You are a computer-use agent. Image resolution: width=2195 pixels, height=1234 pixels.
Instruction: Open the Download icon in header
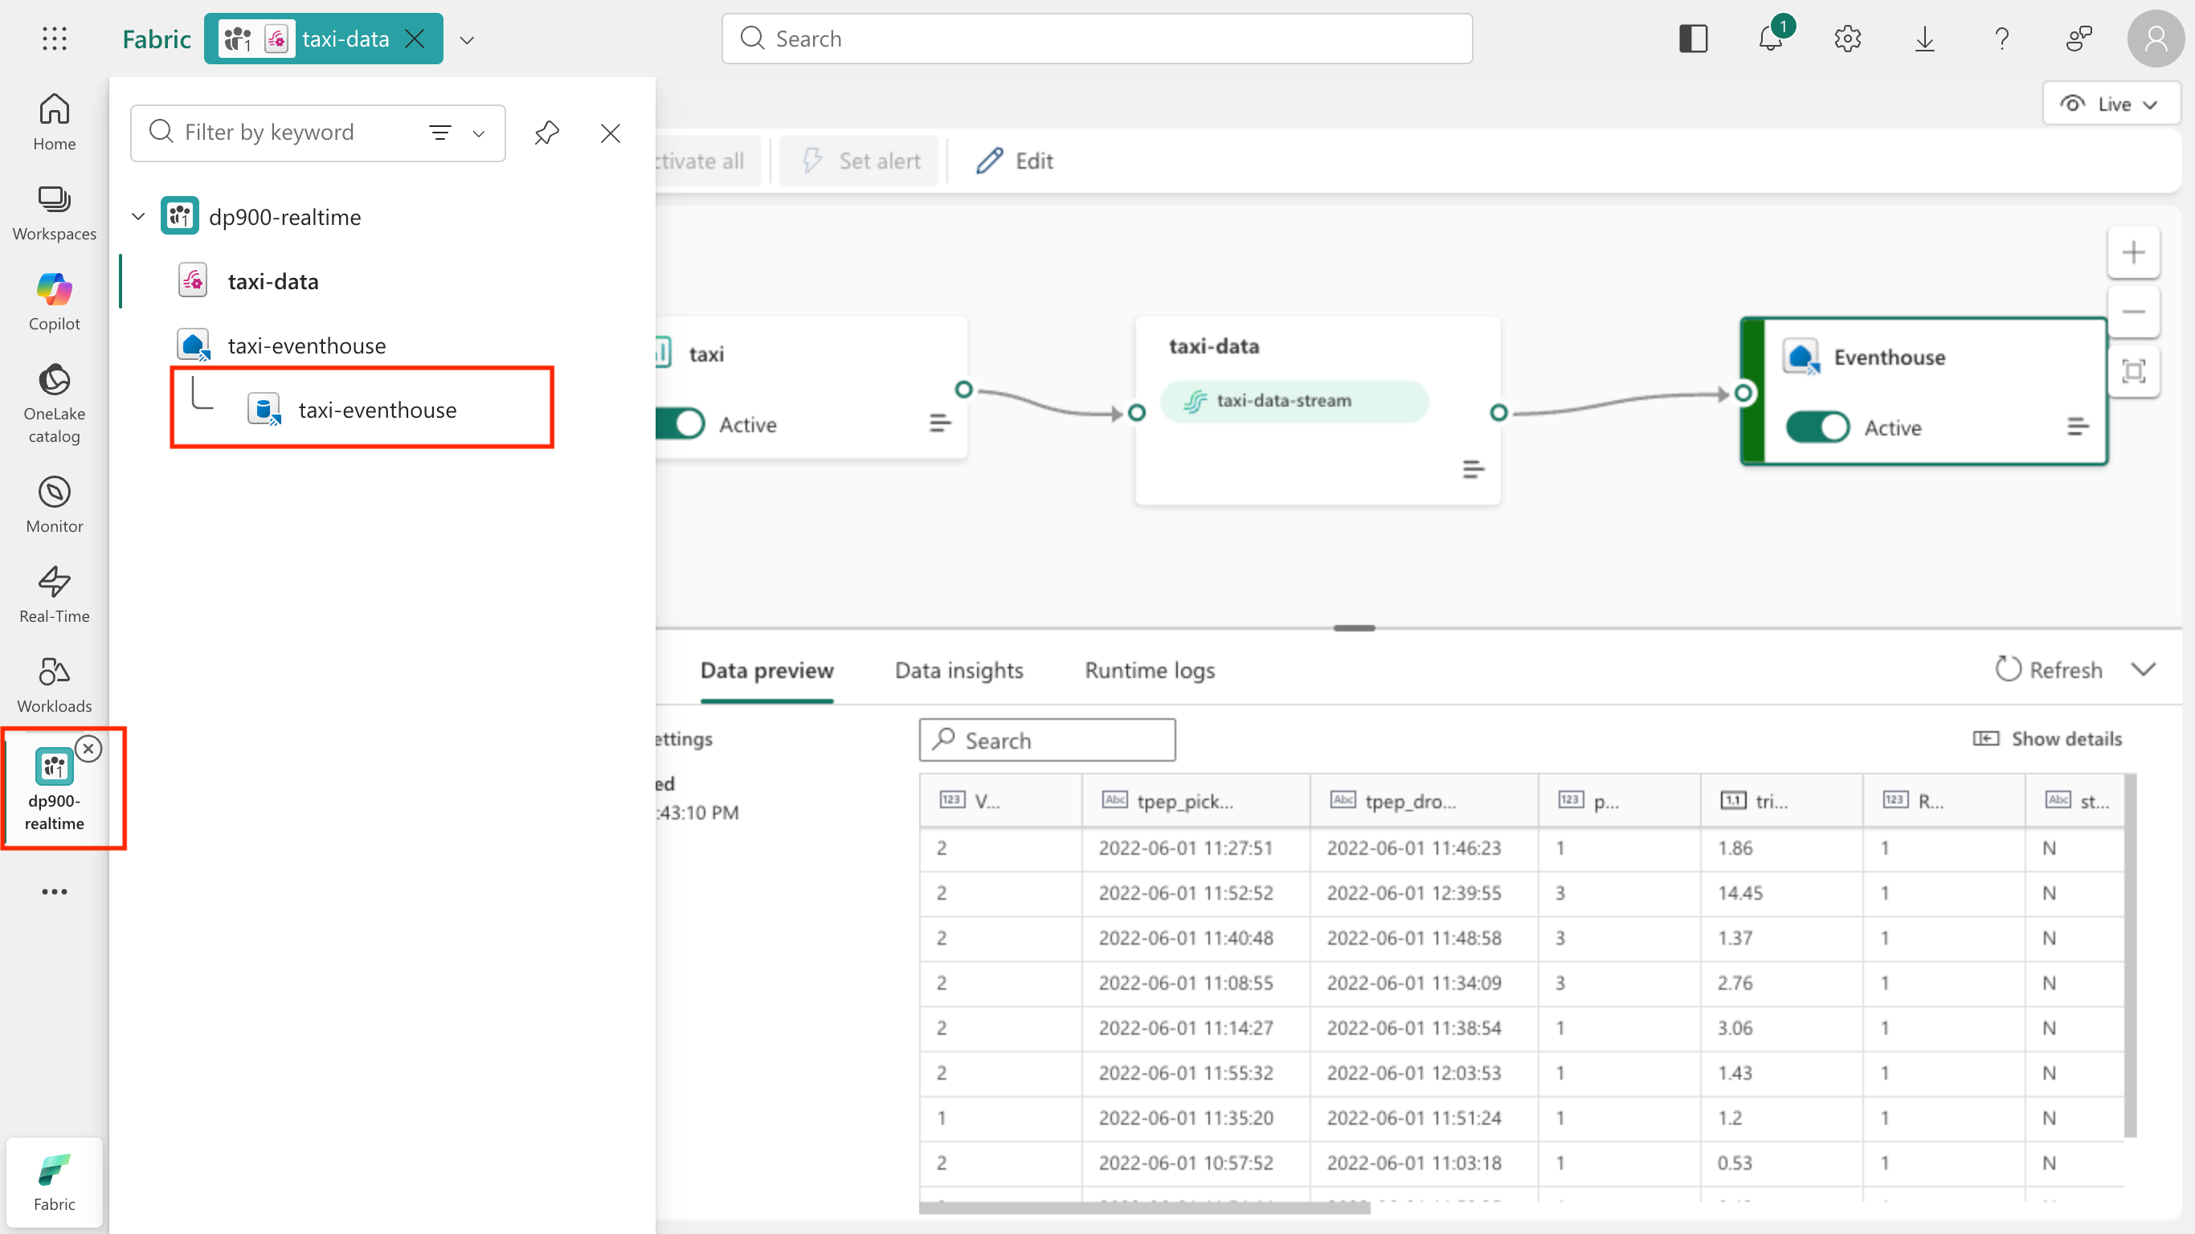[x=1925, y=39]
